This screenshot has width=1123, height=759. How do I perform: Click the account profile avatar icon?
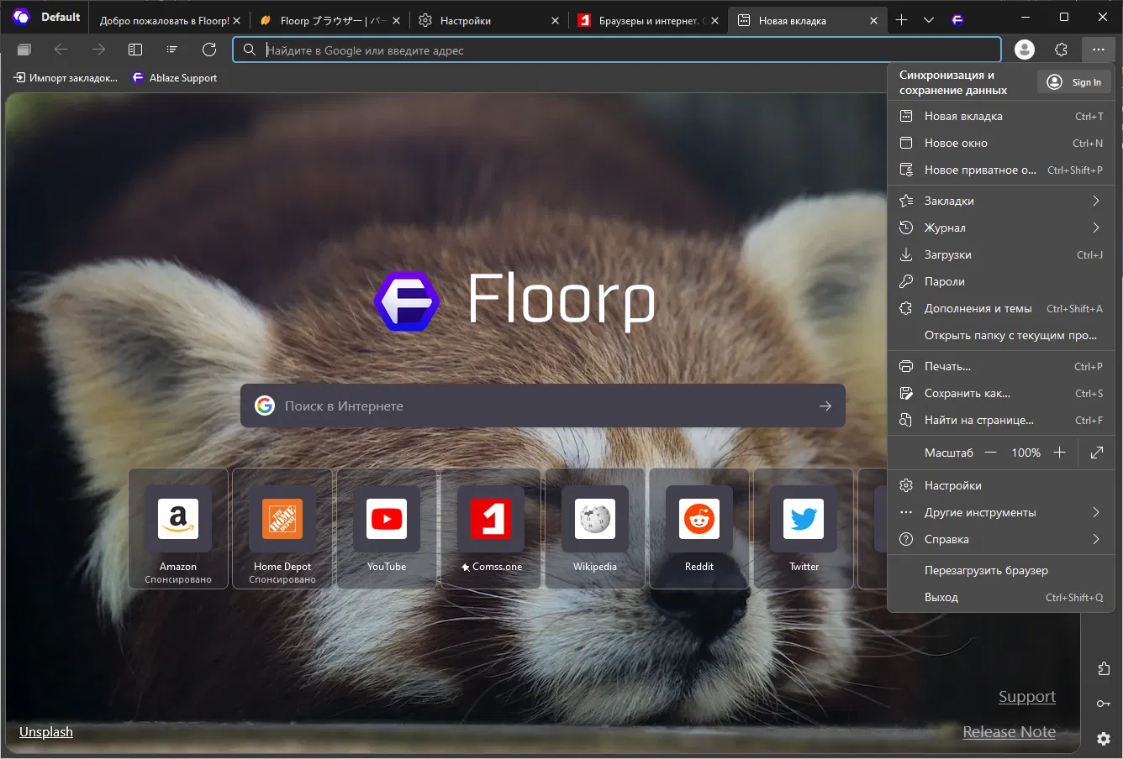click(x=1024, y=50)
